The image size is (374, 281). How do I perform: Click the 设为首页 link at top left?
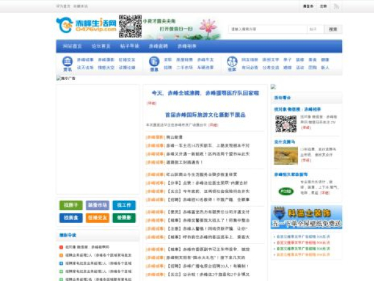pyautogui.click(x=63, y=6)
